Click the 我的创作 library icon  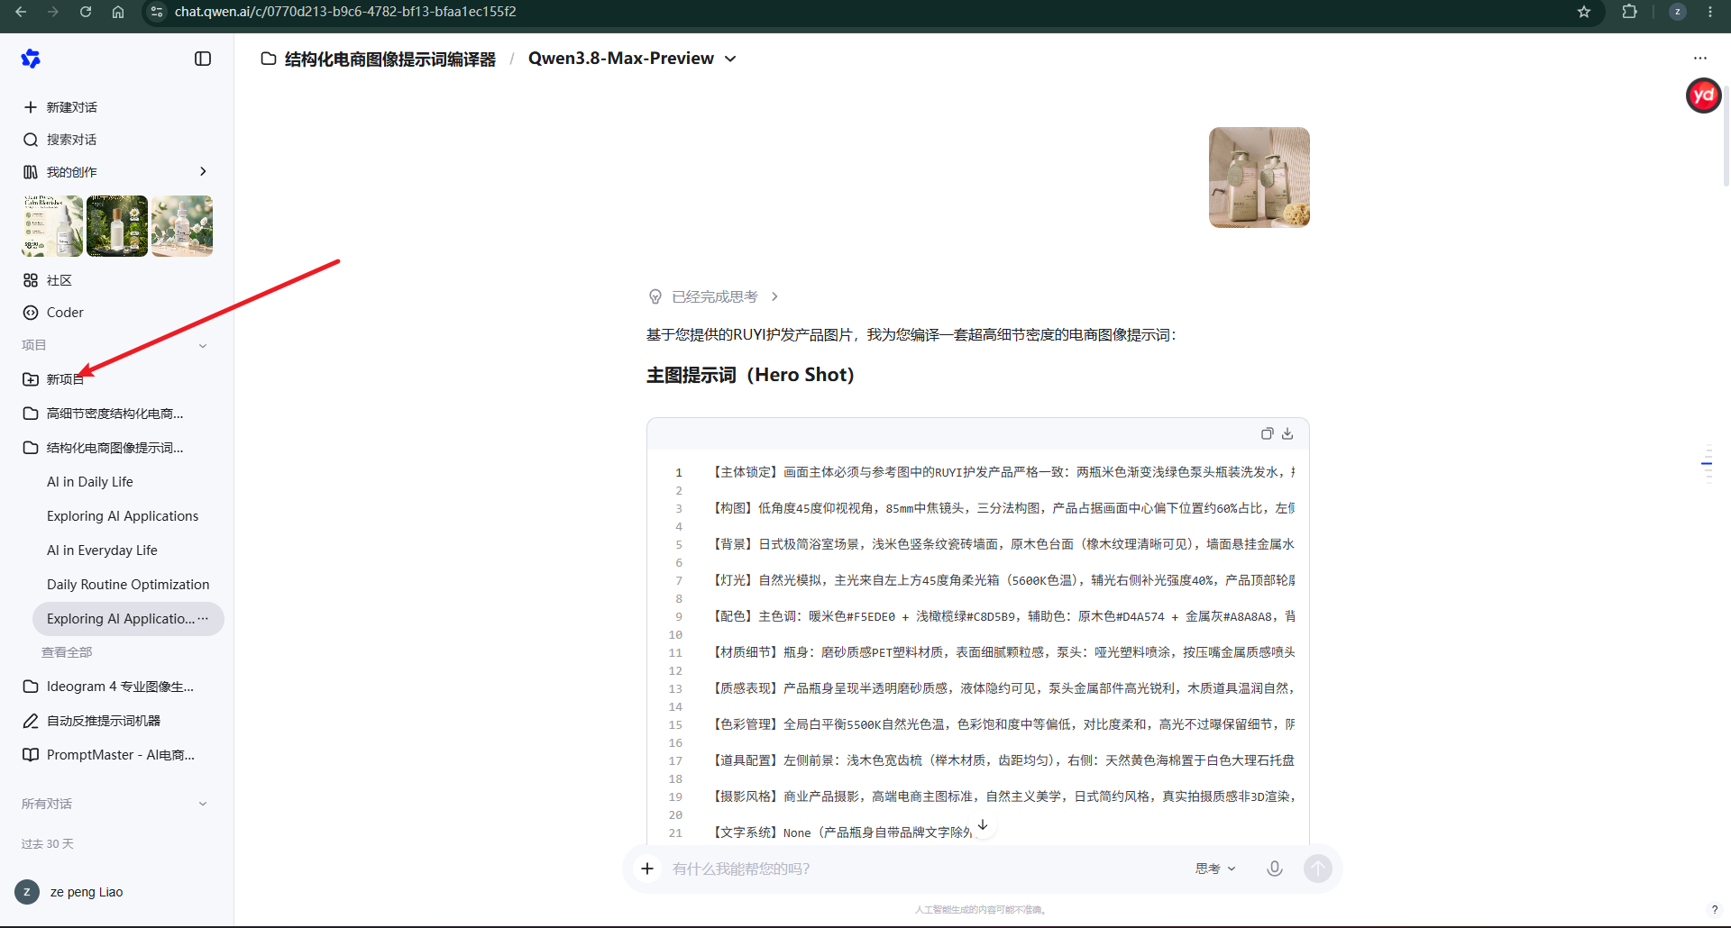[31, 172]
